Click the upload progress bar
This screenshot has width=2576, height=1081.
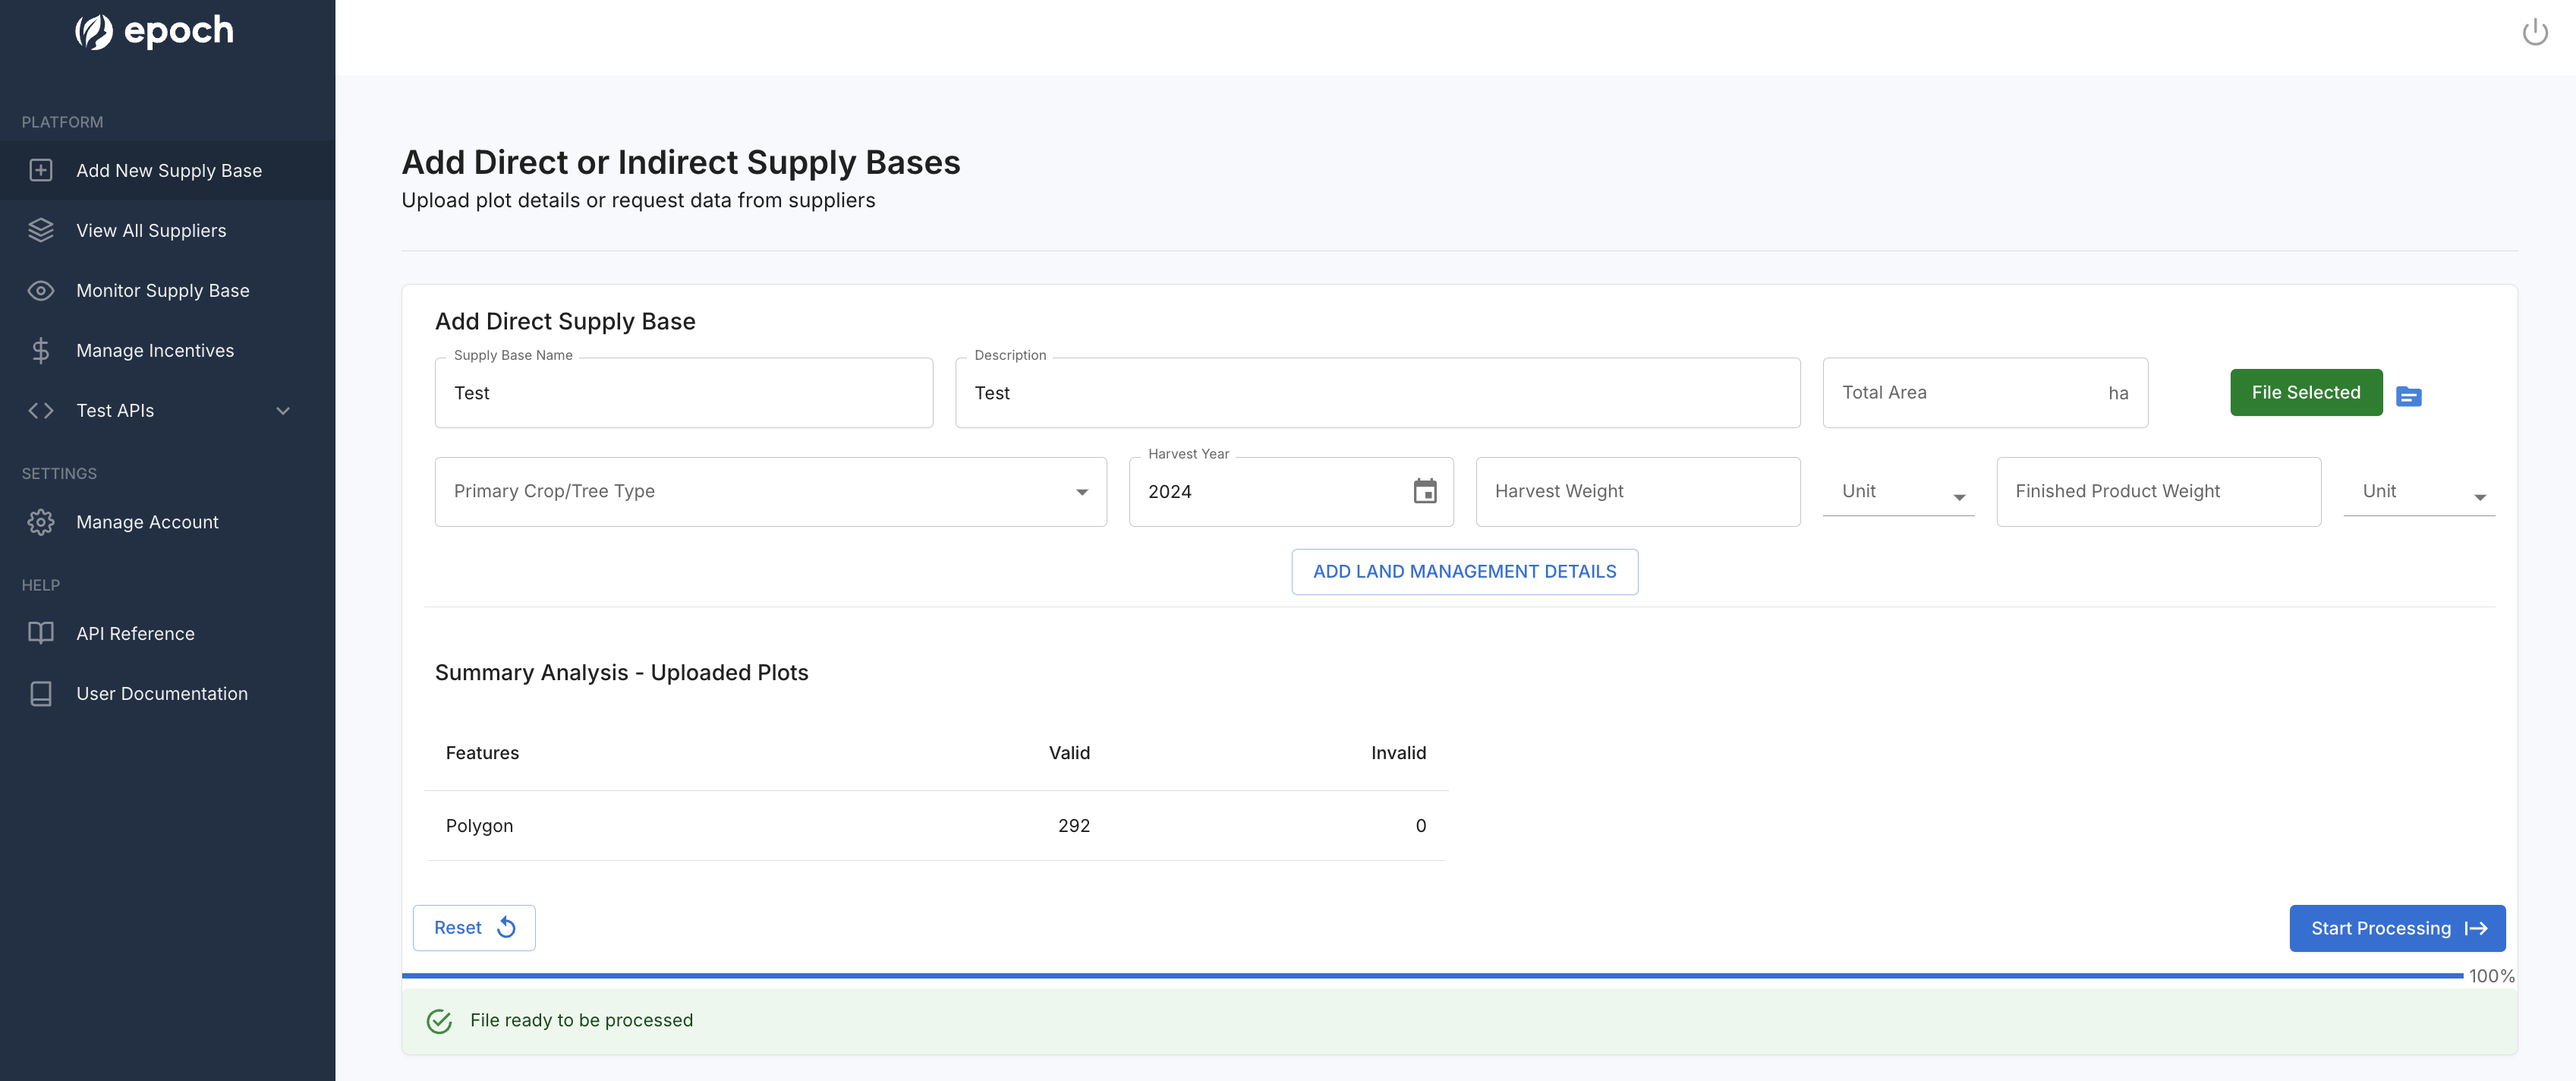[1431, 975]
